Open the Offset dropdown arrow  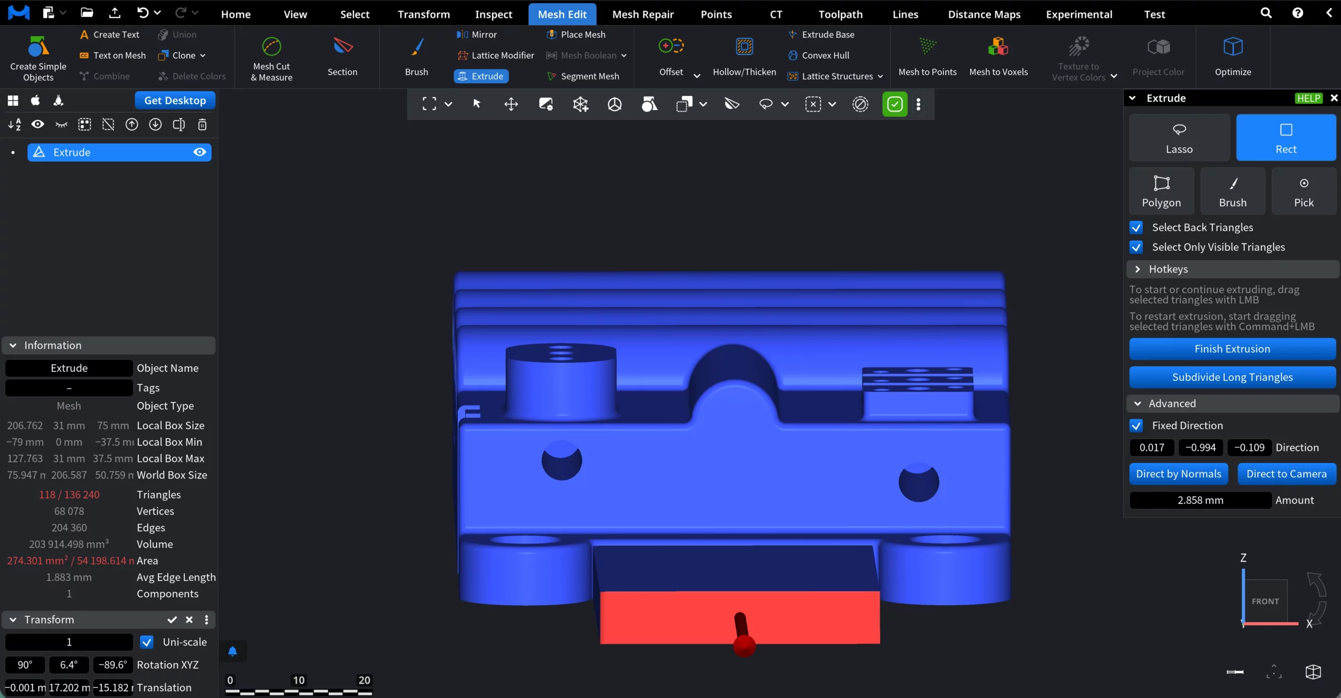696,75
